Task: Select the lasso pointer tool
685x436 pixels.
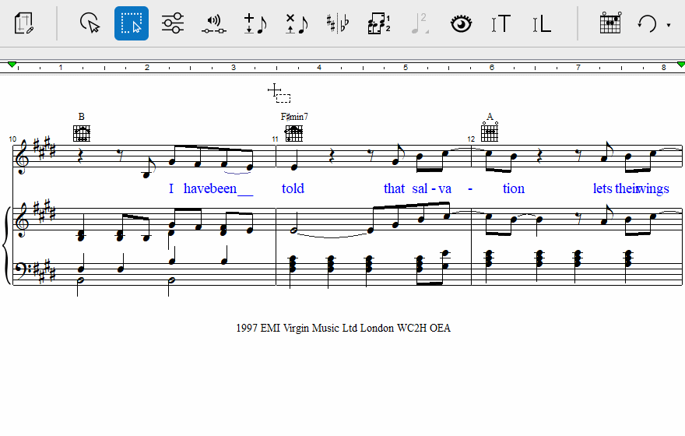Action: point(90,23)
